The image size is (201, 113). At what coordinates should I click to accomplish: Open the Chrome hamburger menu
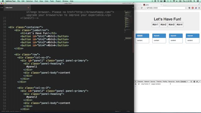click(x=199, y=8)
